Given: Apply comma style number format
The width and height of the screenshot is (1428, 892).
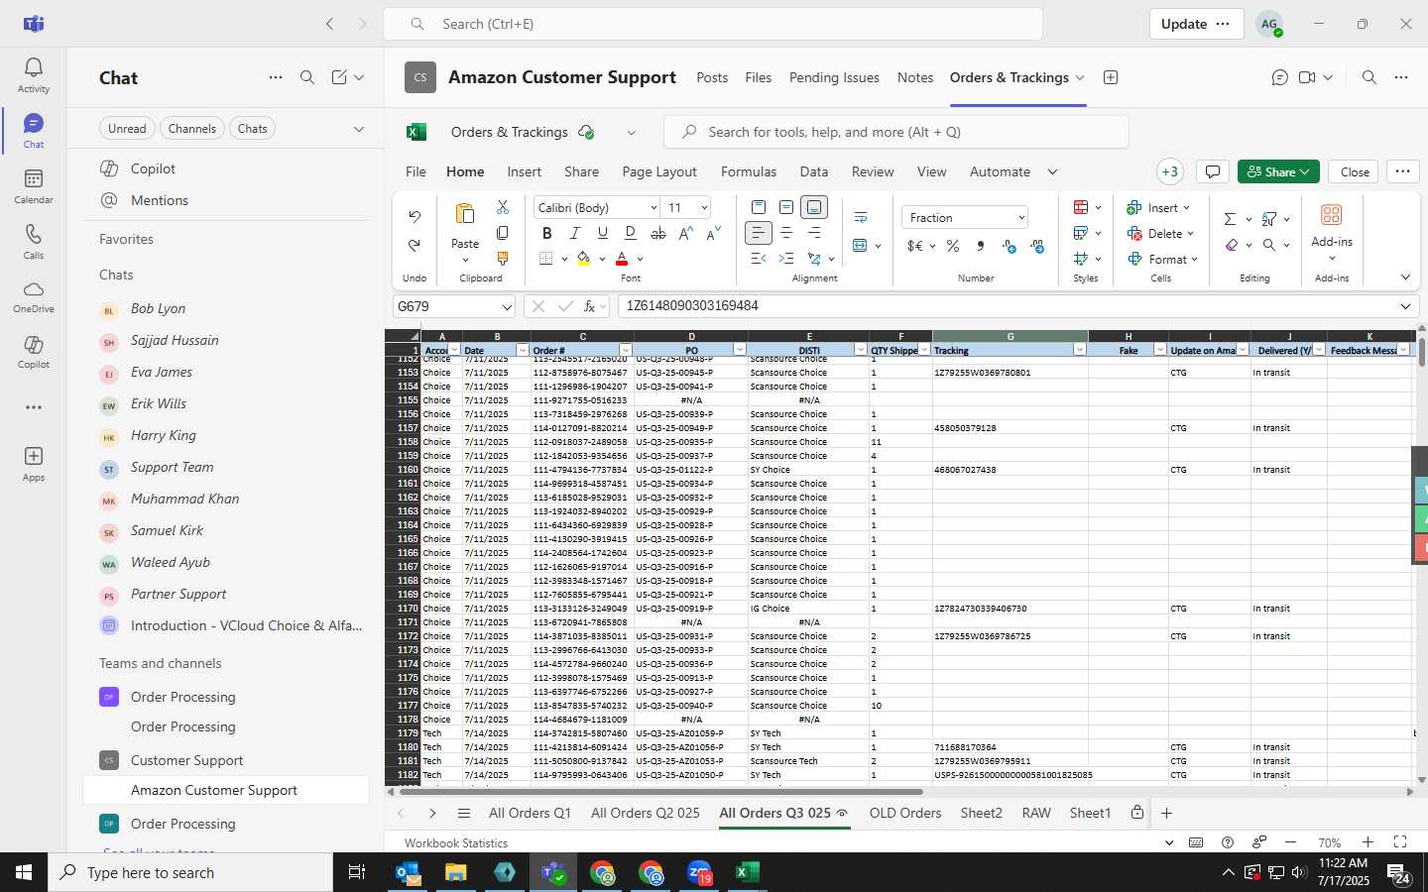Looking at the screenshot, I should pyautogui.click(x=981, y=246).
